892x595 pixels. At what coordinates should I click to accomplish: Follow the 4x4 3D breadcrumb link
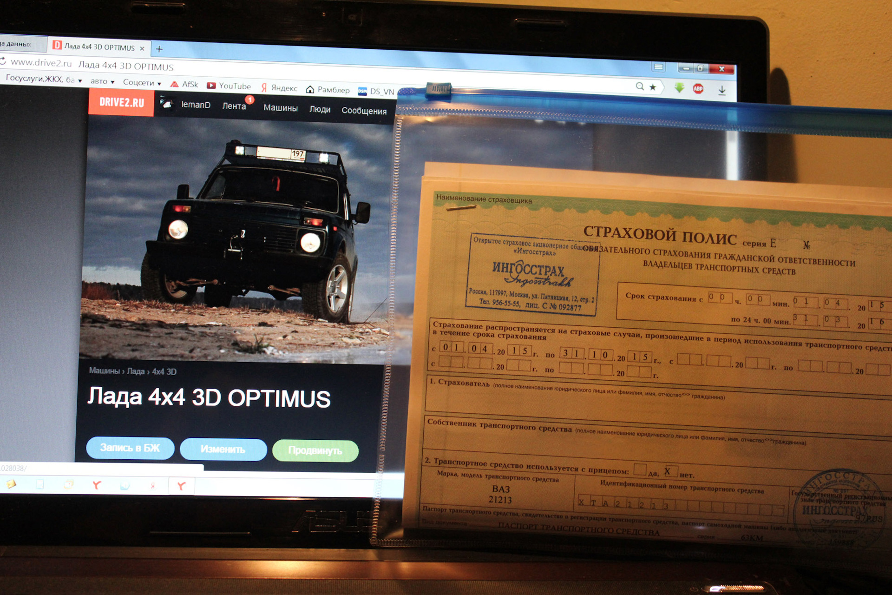[x=164, y=372]
